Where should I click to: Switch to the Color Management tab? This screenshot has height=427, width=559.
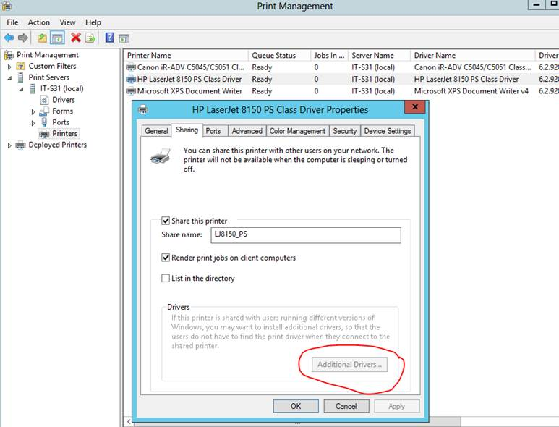(x=297, y=131)
